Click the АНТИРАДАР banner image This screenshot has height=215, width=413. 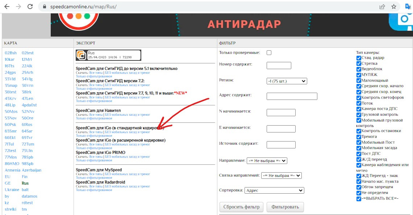click(232, 25)
